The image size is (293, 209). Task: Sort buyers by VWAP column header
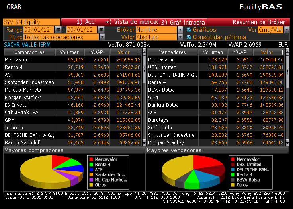point(97,52)
